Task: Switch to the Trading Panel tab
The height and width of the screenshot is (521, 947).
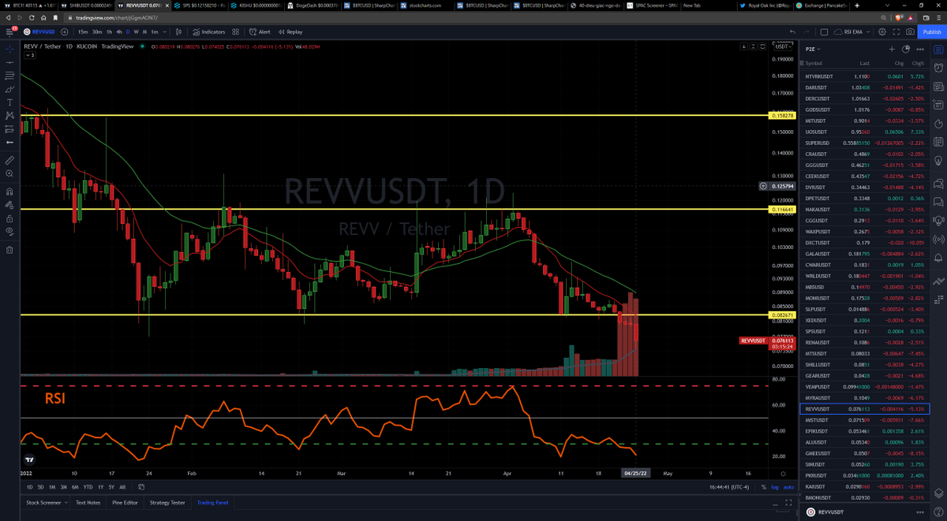Action: (x=211, y=502)
